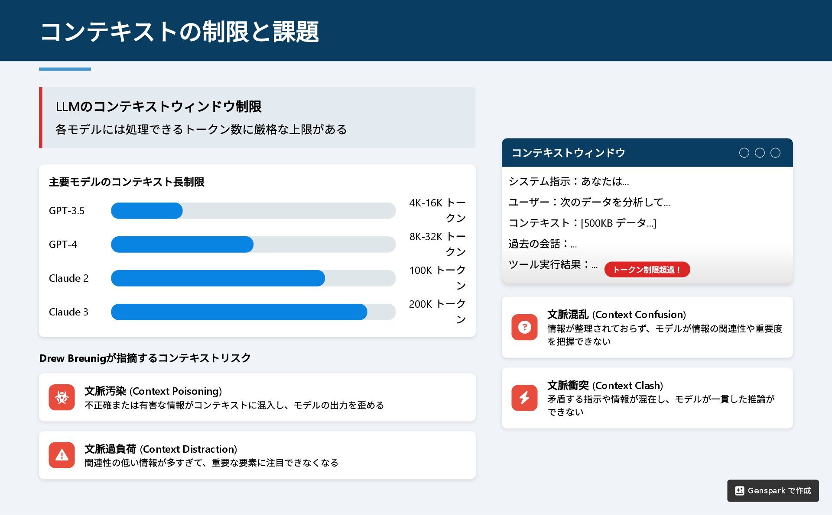Click the '矛盾する指示や情報が混在し…' description
832x515 pixels.
pos(661,406)
